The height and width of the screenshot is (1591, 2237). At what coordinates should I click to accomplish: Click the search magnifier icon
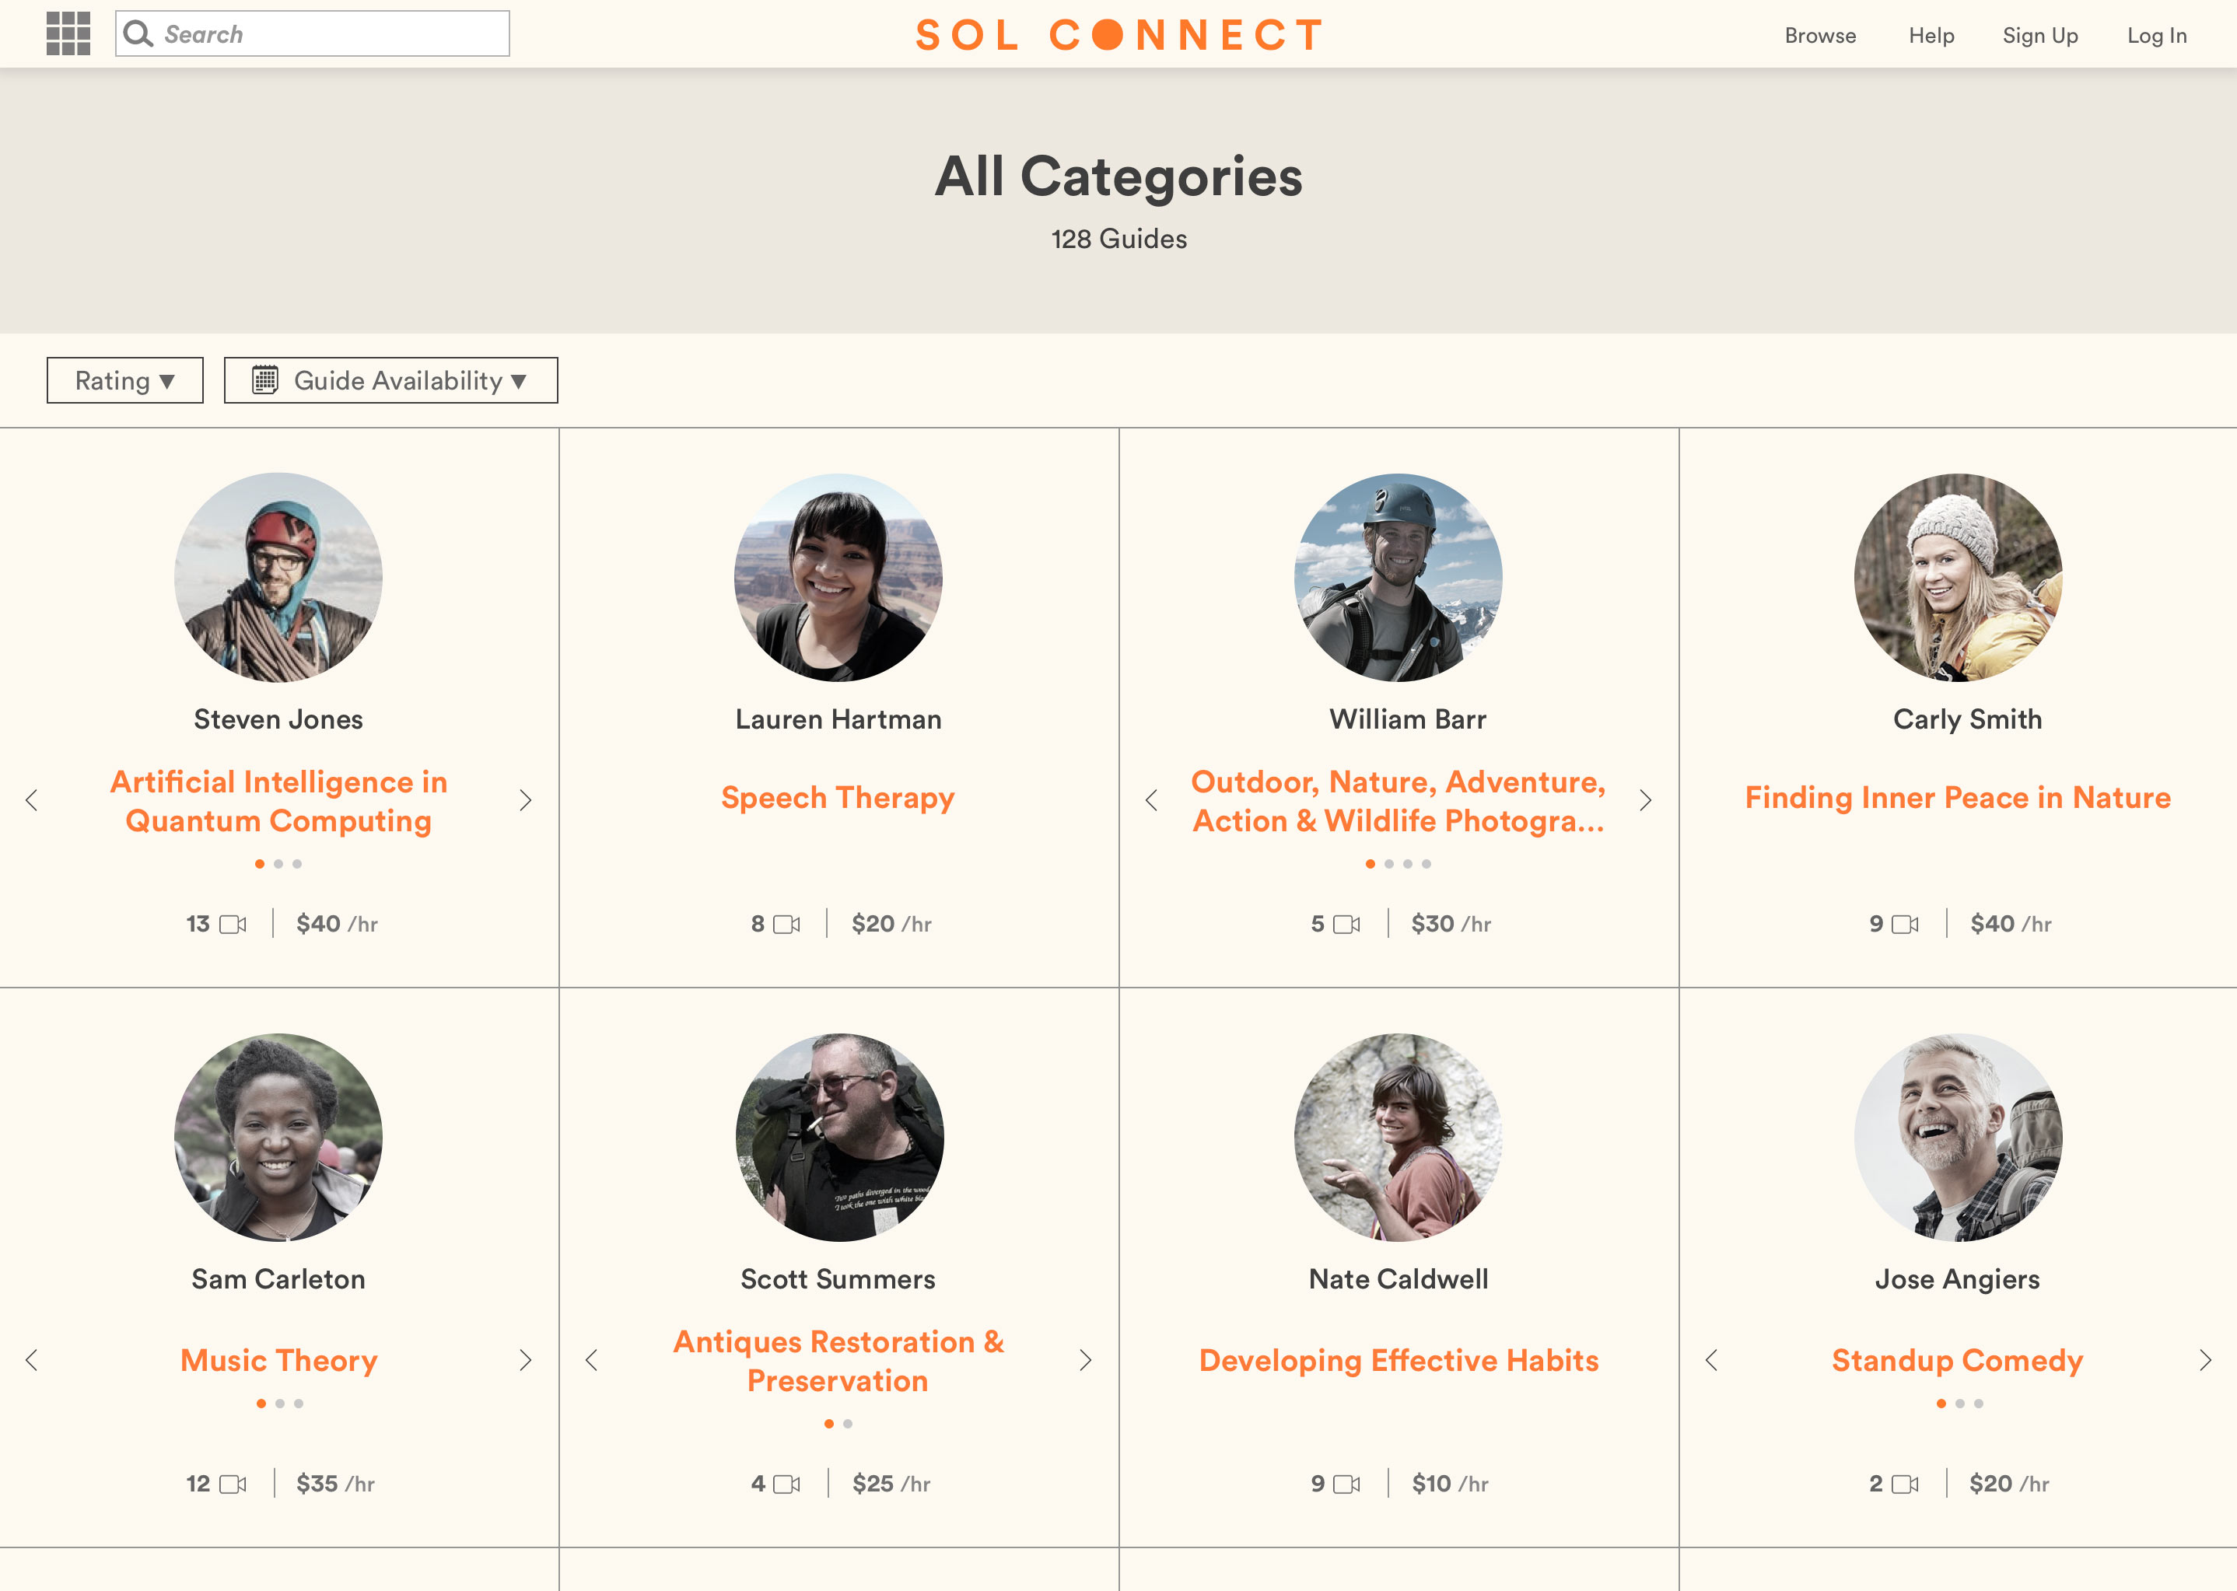(138, 34)
